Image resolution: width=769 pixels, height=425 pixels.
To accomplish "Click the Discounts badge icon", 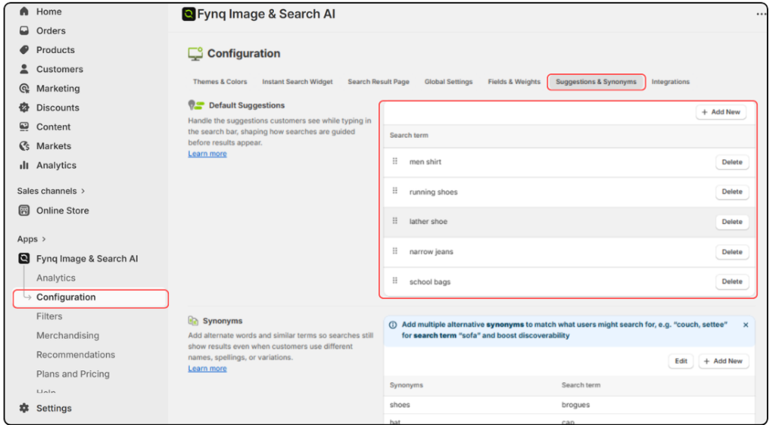I will [x=24, y=108].
